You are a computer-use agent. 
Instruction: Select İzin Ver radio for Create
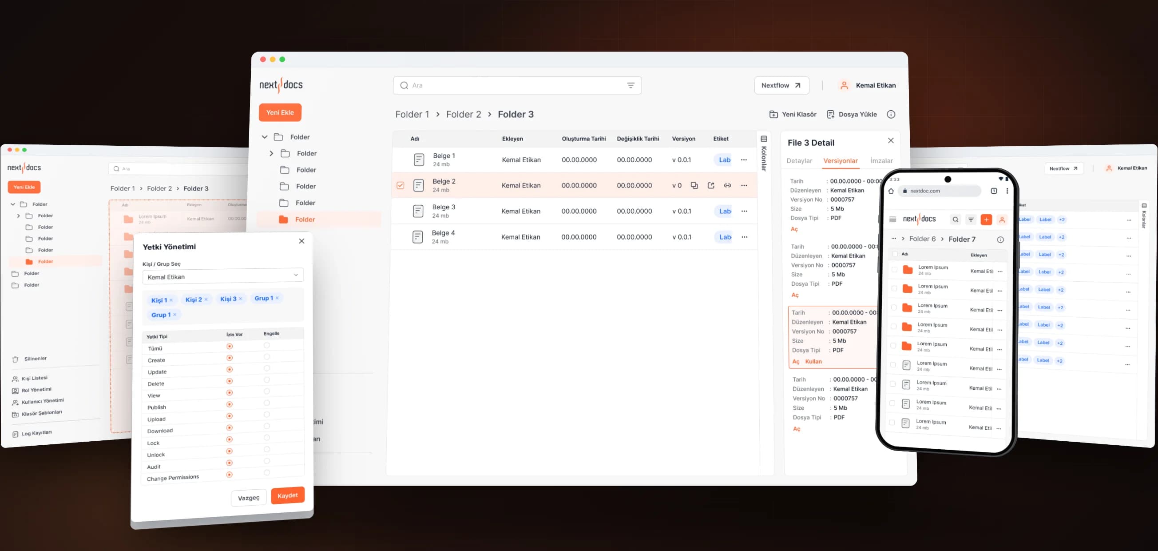pyautogui.click(x=230, y=358)
